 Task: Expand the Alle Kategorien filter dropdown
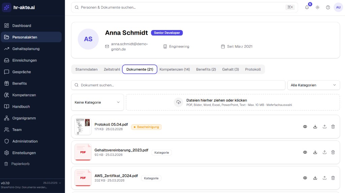pos(313,85)
